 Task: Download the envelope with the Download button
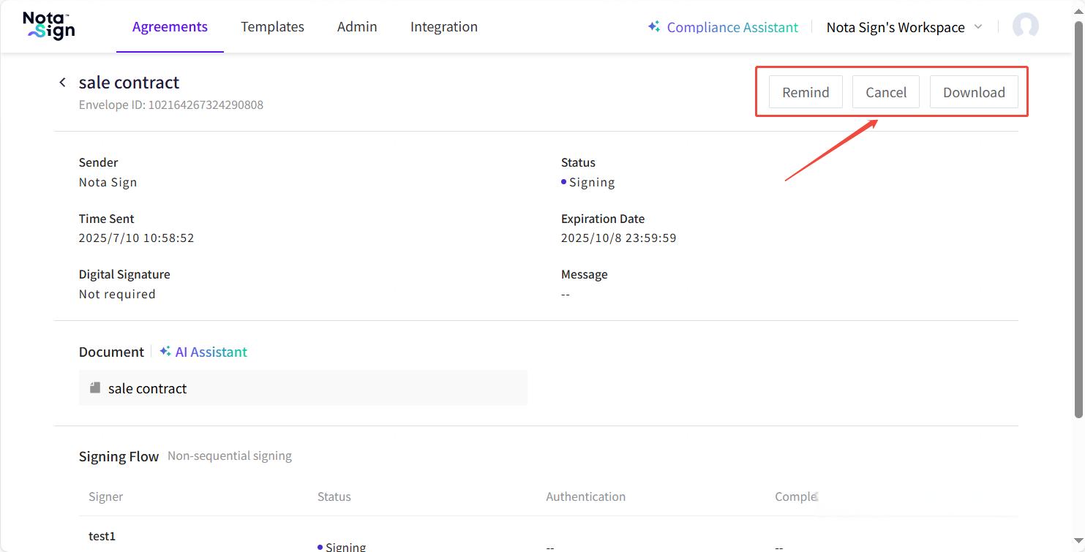tap(973, 92)
